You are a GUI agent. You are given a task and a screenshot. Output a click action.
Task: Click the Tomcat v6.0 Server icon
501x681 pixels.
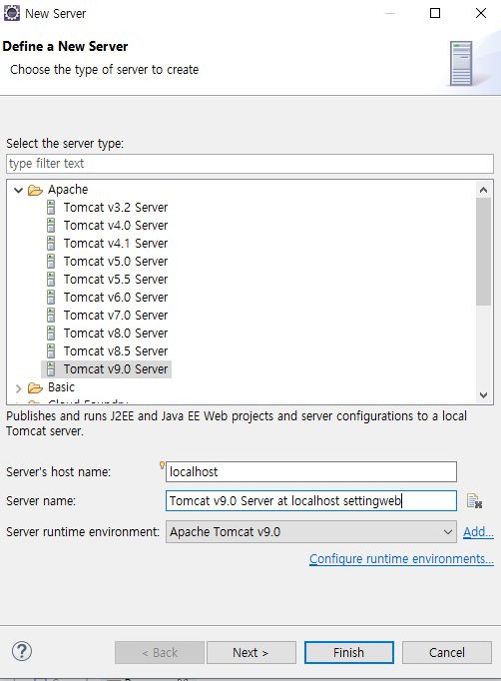(x=51, y=298)
